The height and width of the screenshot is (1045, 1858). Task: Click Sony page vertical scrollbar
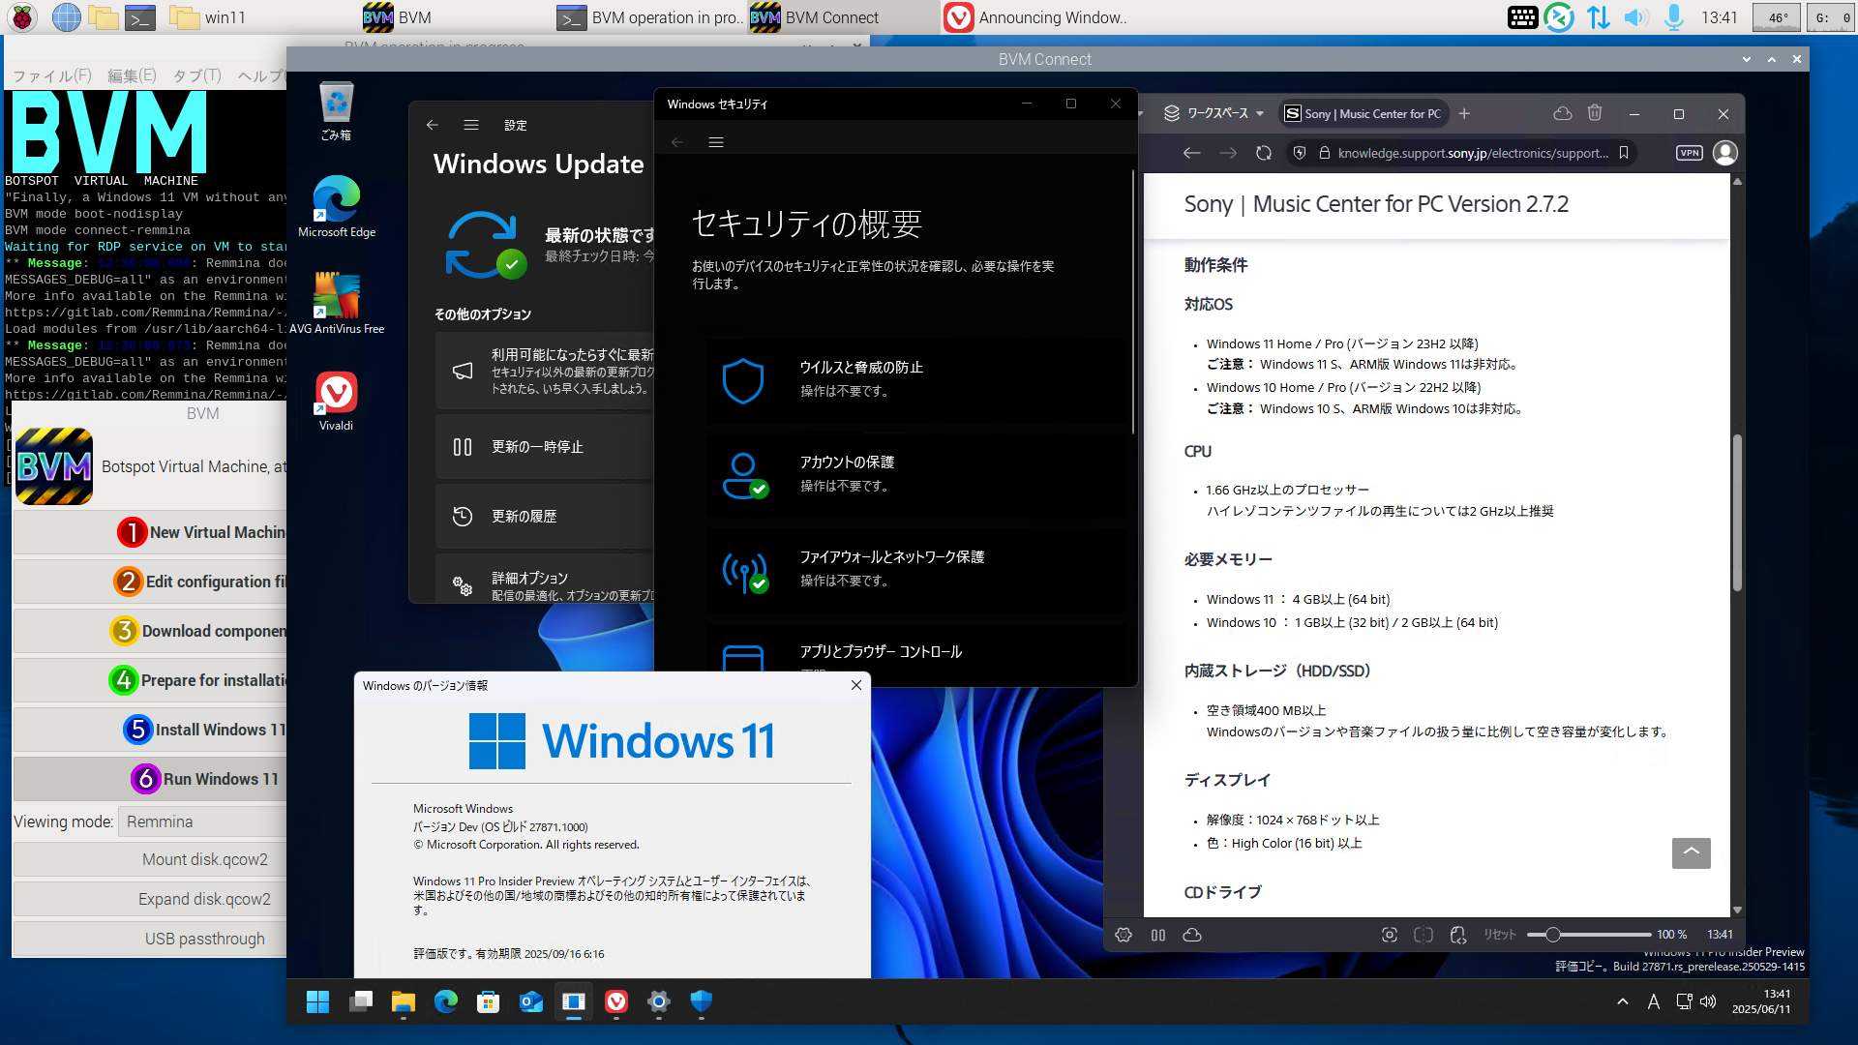pyautogui.click(x=1737, y=513)
